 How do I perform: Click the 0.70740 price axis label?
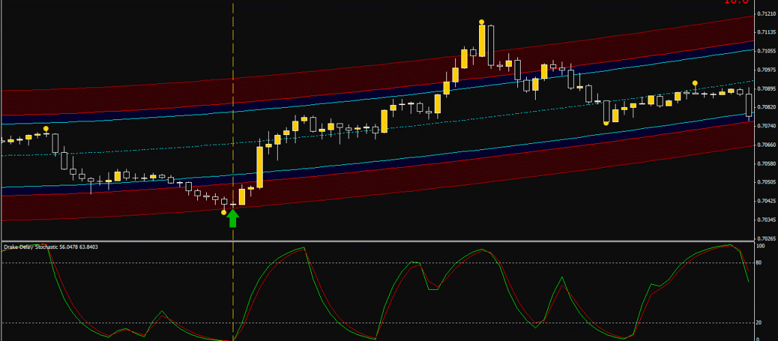[767, 126]
